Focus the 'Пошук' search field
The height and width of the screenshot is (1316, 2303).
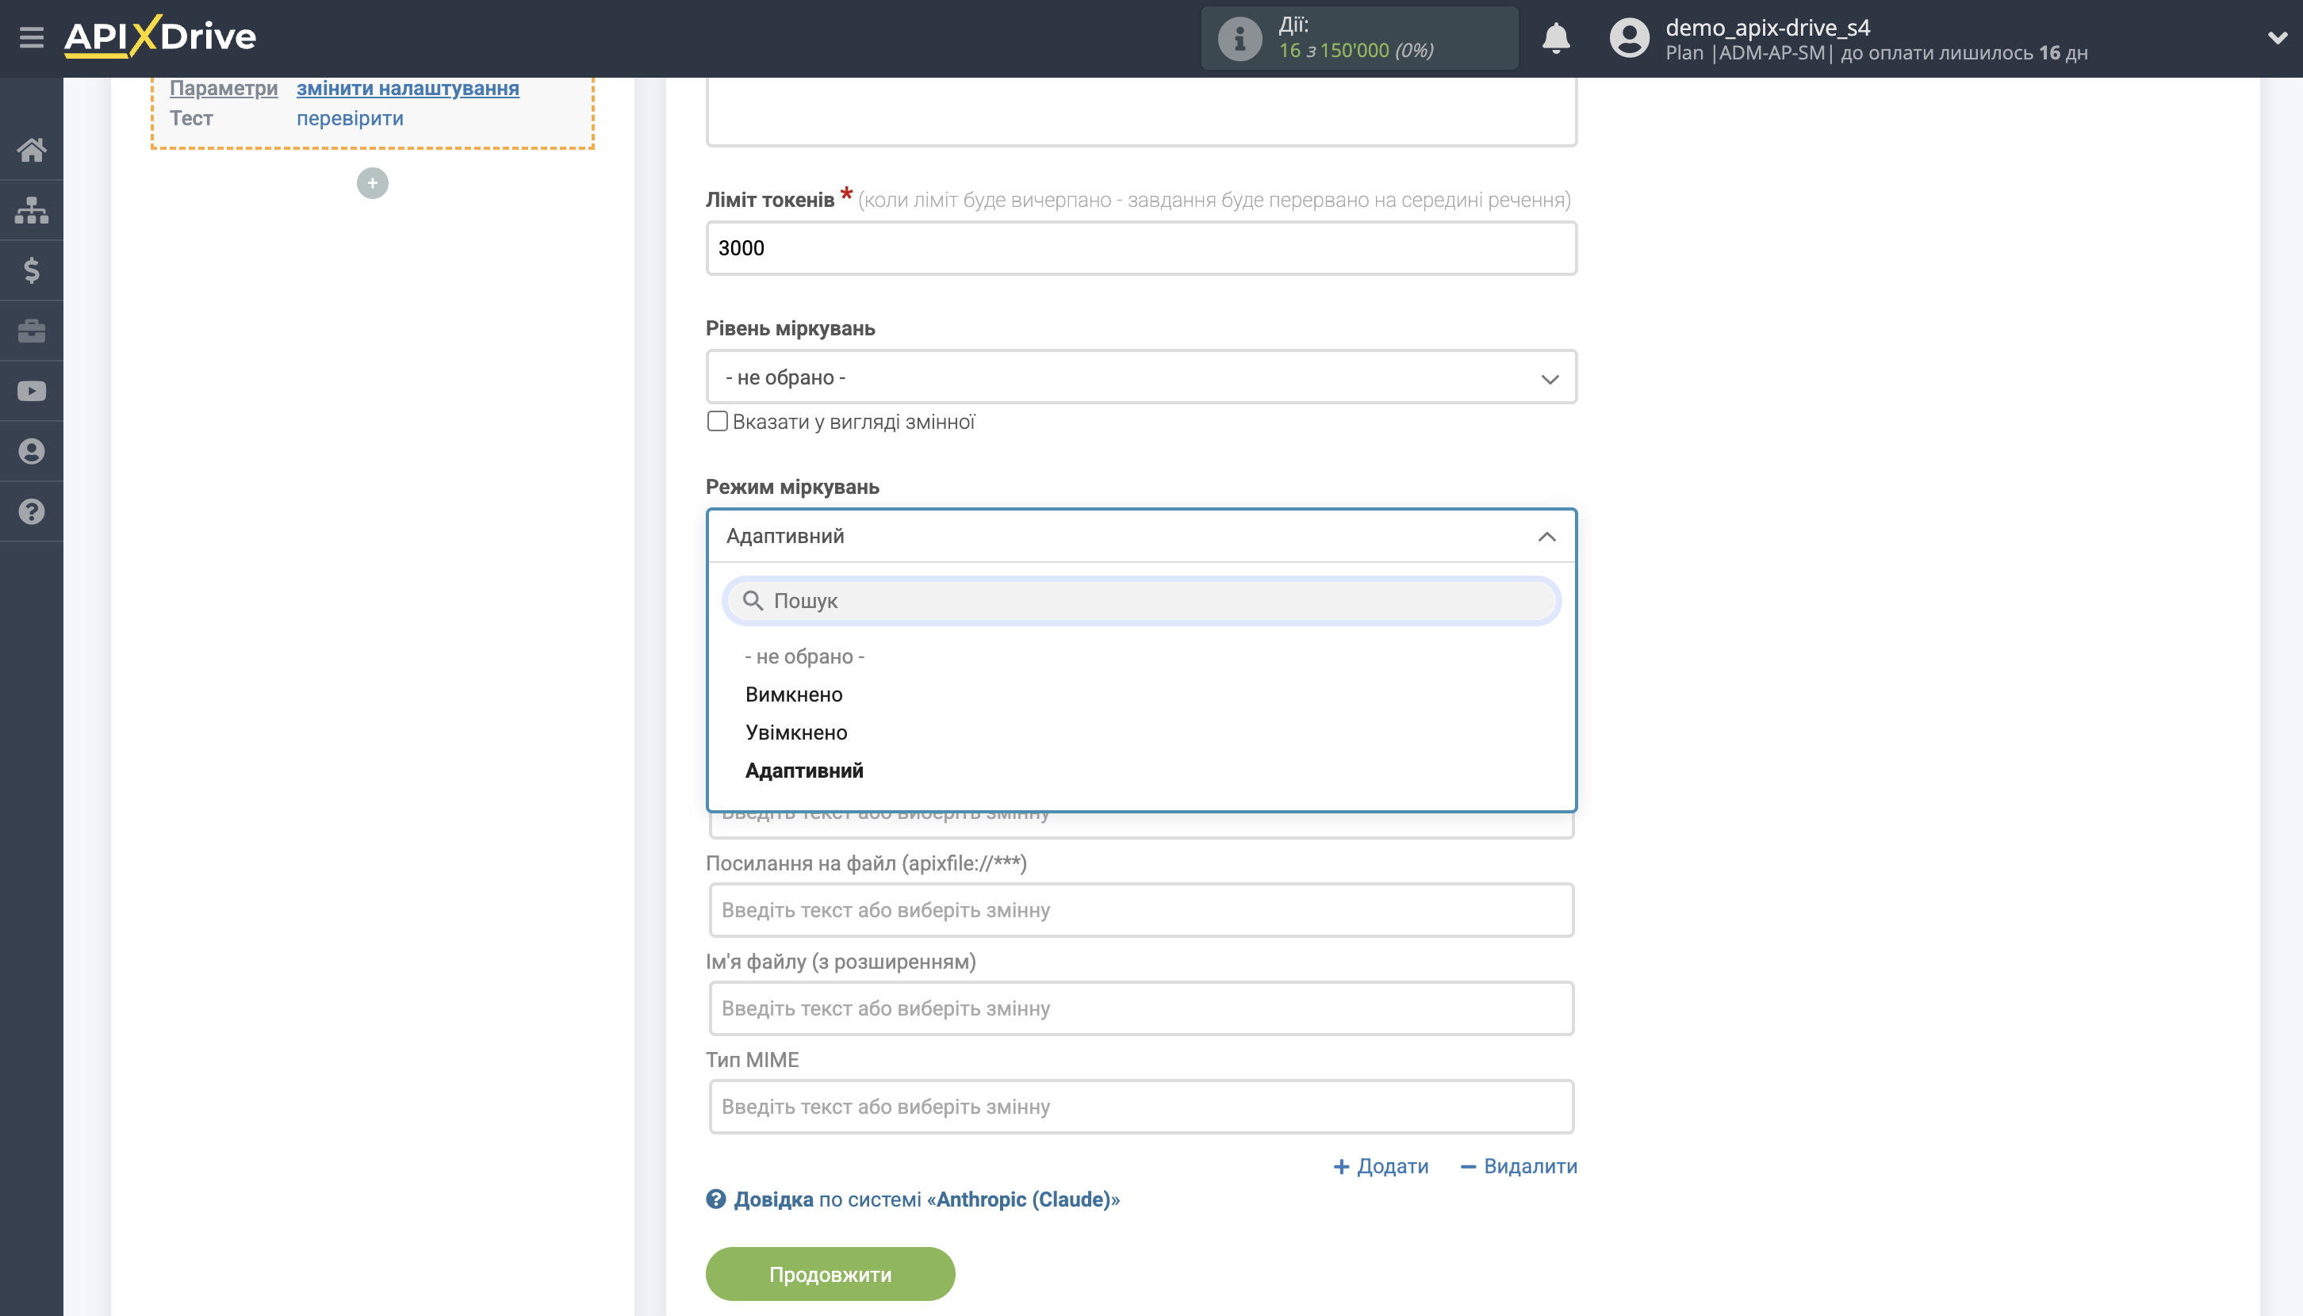tap(1141, 600)
